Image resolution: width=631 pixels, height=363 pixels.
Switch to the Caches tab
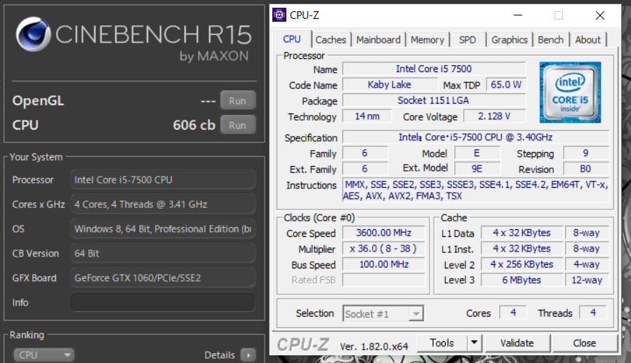point(331,40)
